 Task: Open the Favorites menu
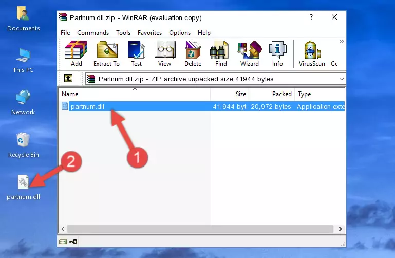[149, 33]
